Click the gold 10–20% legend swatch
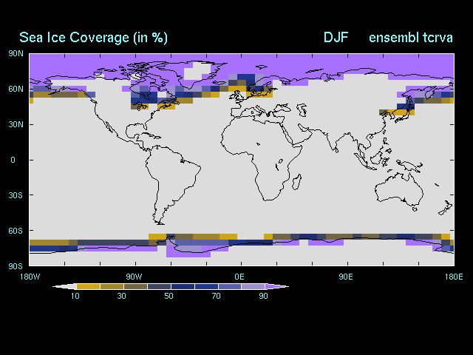This screenshot has width=473, height=355. (x=87, y=286)
